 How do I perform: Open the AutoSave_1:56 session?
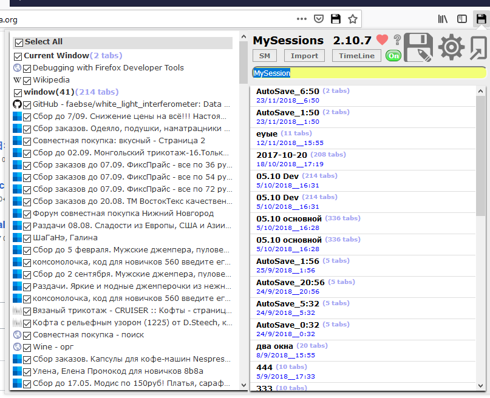pos(363,266)
